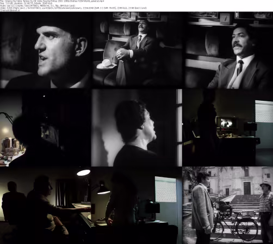Image resolution: width=273 pixels, height=244 pixels.
Task: Click the 'Cinematic@sanet.st' credit line
Action: [x=10, y=10]
